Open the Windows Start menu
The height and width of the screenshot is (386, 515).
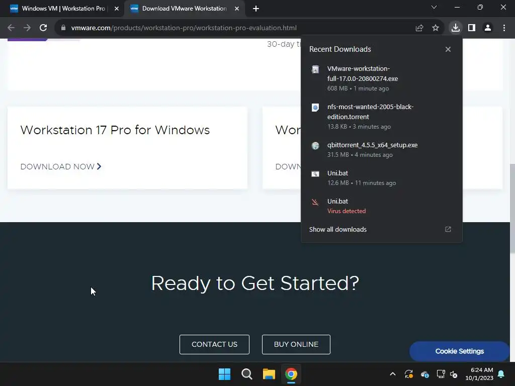click(225, 374)
